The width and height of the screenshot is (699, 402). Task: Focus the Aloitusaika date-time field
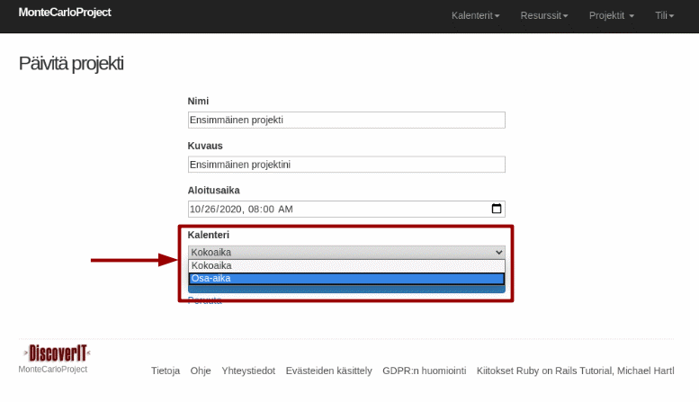pyautogui.click(x=333, y=209)
